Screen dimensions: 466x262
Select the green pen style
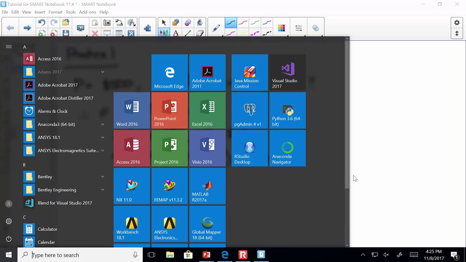coord(255,23)
